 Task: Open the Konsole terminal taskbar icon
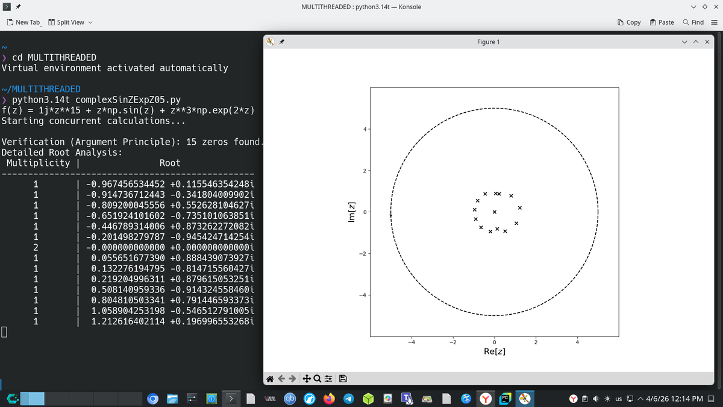[232, 399]
